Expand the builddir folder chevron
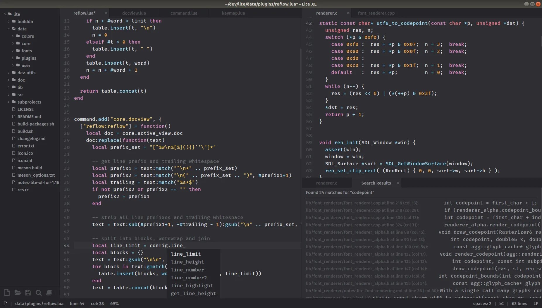542x308 pixels. [9, 21]
